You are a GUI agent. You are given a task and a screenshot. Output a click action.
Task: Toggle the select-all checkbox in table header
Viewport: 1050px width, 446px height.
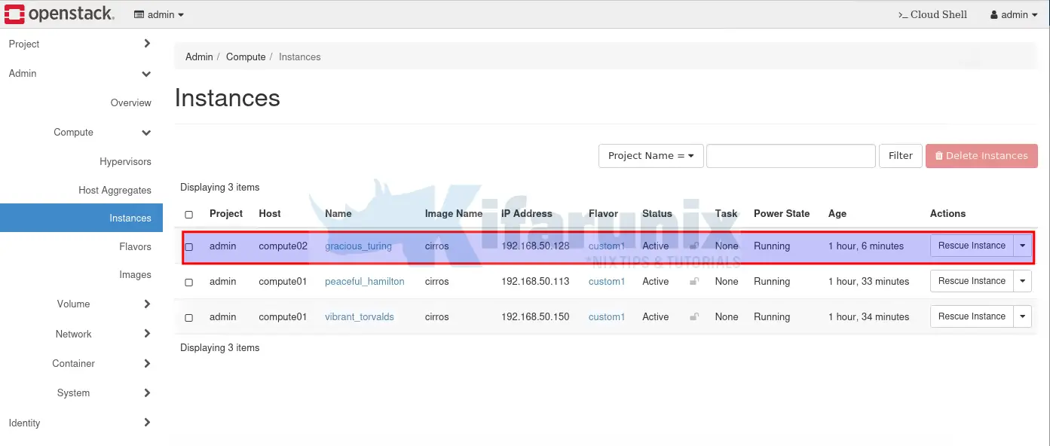(188, 213)
